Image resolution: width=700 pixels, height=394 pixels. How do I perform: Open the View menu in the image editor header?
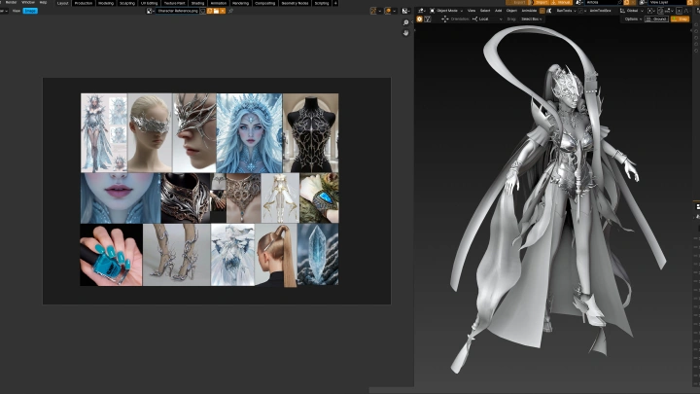click(x=17, y=11)
